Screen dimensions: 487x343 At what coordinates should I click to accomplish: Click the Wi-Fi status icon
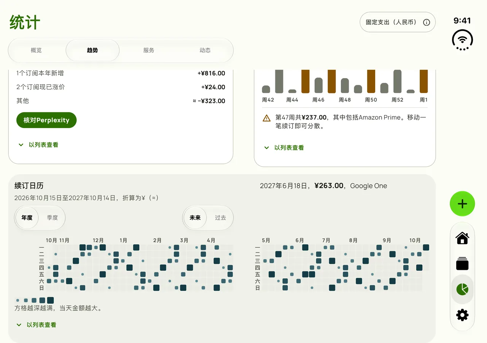(462, 40)
